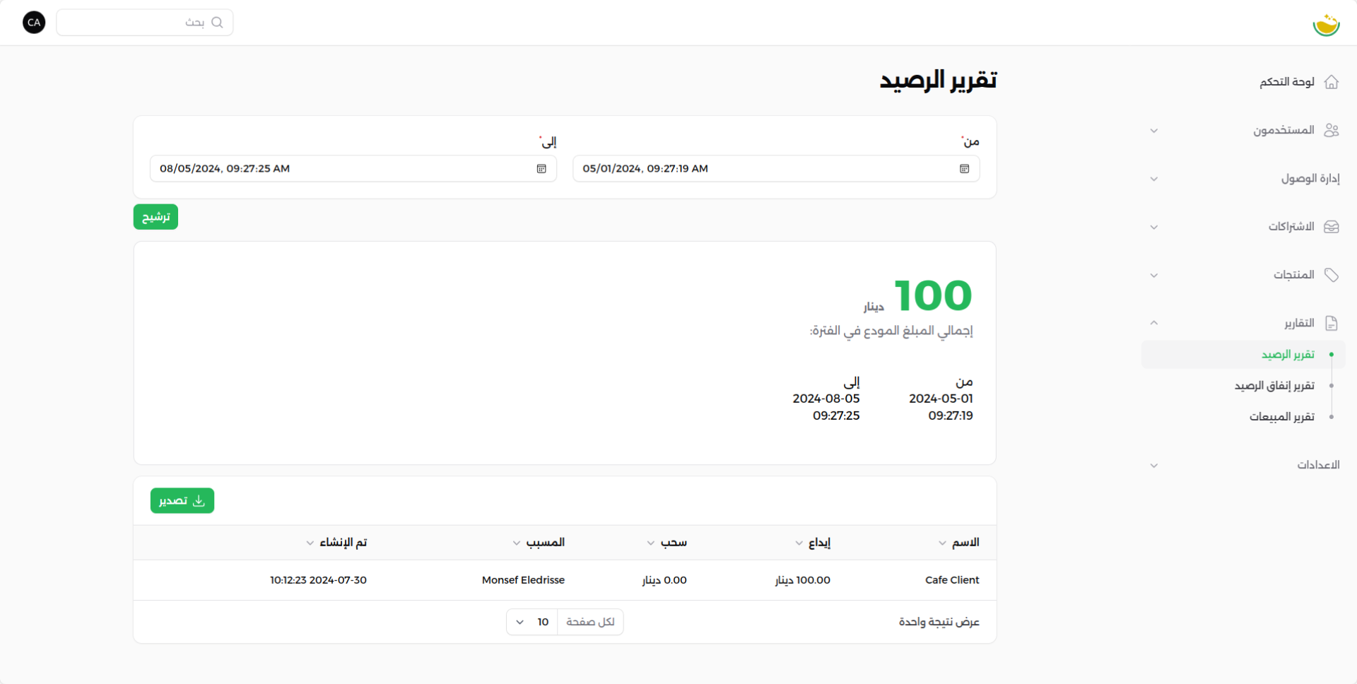Open the المنتجات sidebar menu
Viewport: 1357px width, 684px height.
(1243, 275)
